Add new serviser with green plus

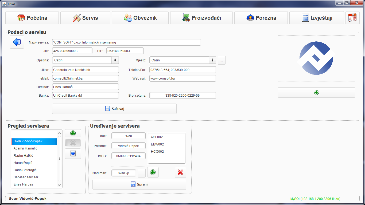tap(73, 133)
